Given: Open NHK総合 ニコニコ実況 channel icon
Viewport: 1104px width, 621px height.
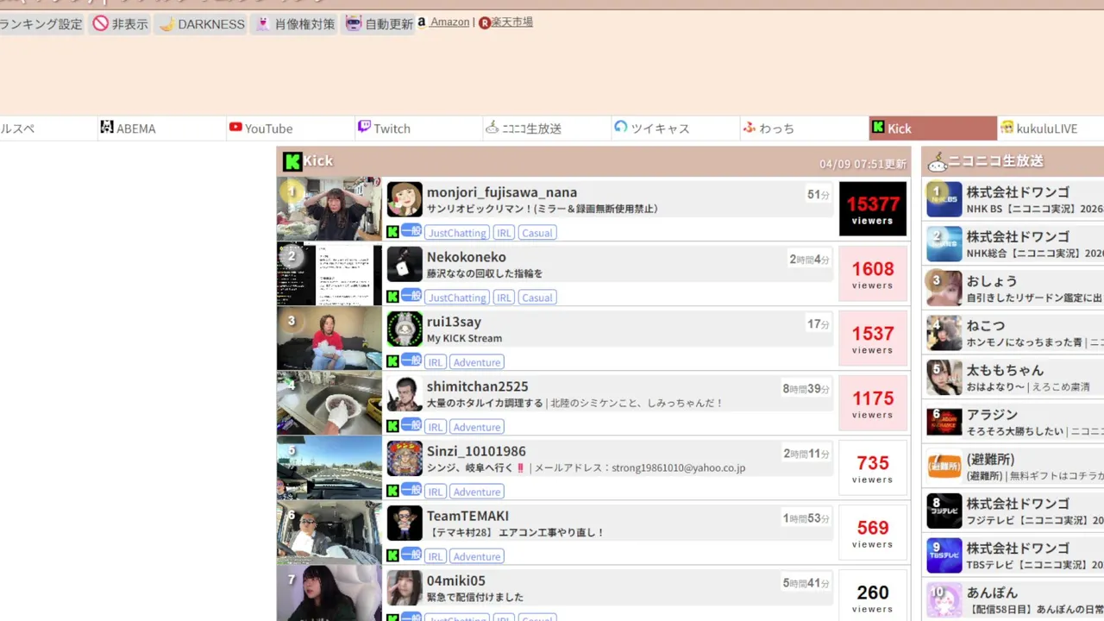Looking at the screenshot, I should click(x=944, y=244).
